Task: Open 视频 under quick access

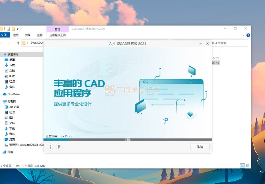Action: [10, 82]
